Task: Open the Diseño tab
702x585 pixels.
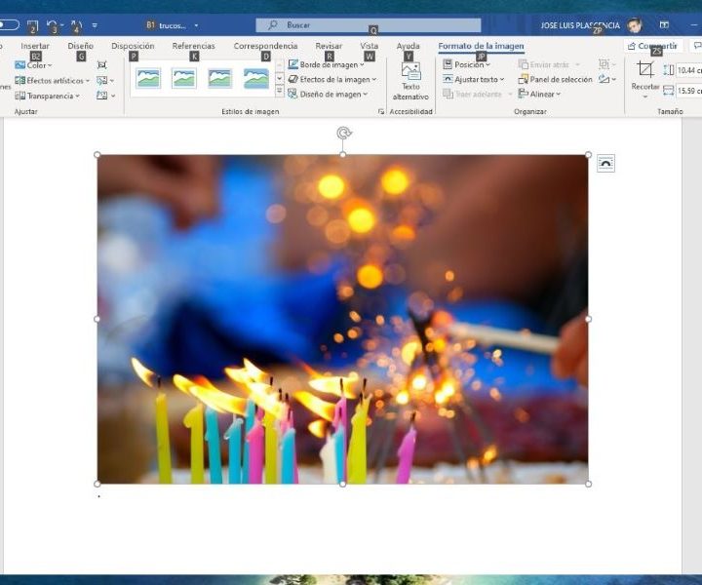Action: coord(81,46)
